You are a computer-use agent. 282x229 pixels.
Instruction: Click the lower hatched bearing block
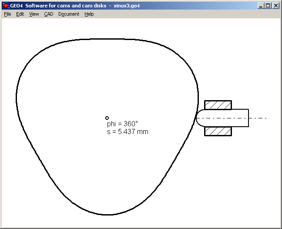point(218,131)
